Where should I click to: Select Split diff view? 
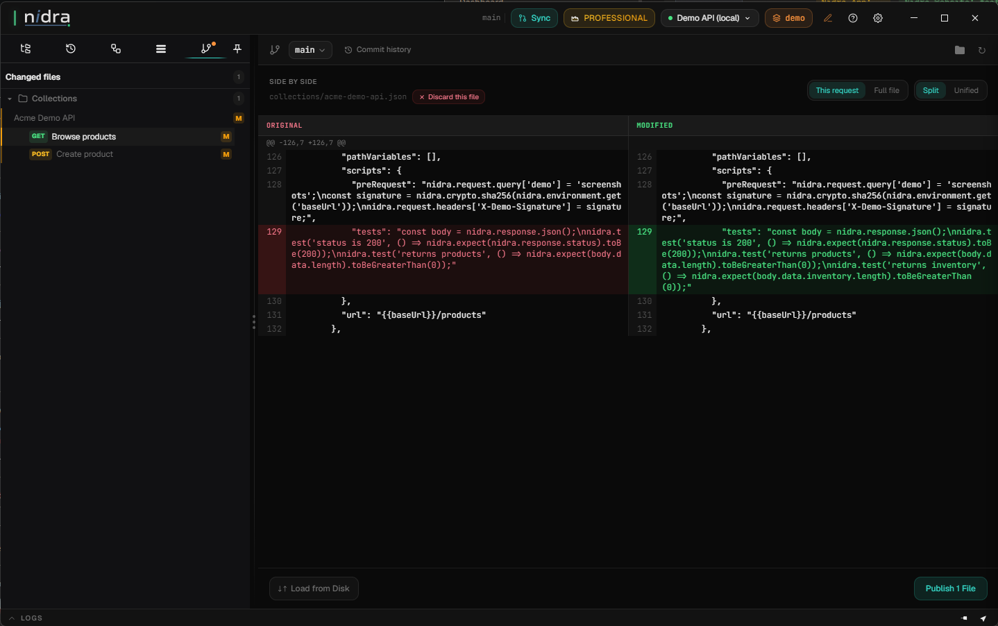(931, 90)
